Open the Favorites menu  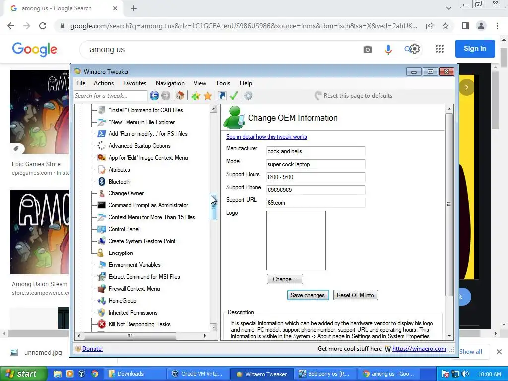(x=134, y=83)
